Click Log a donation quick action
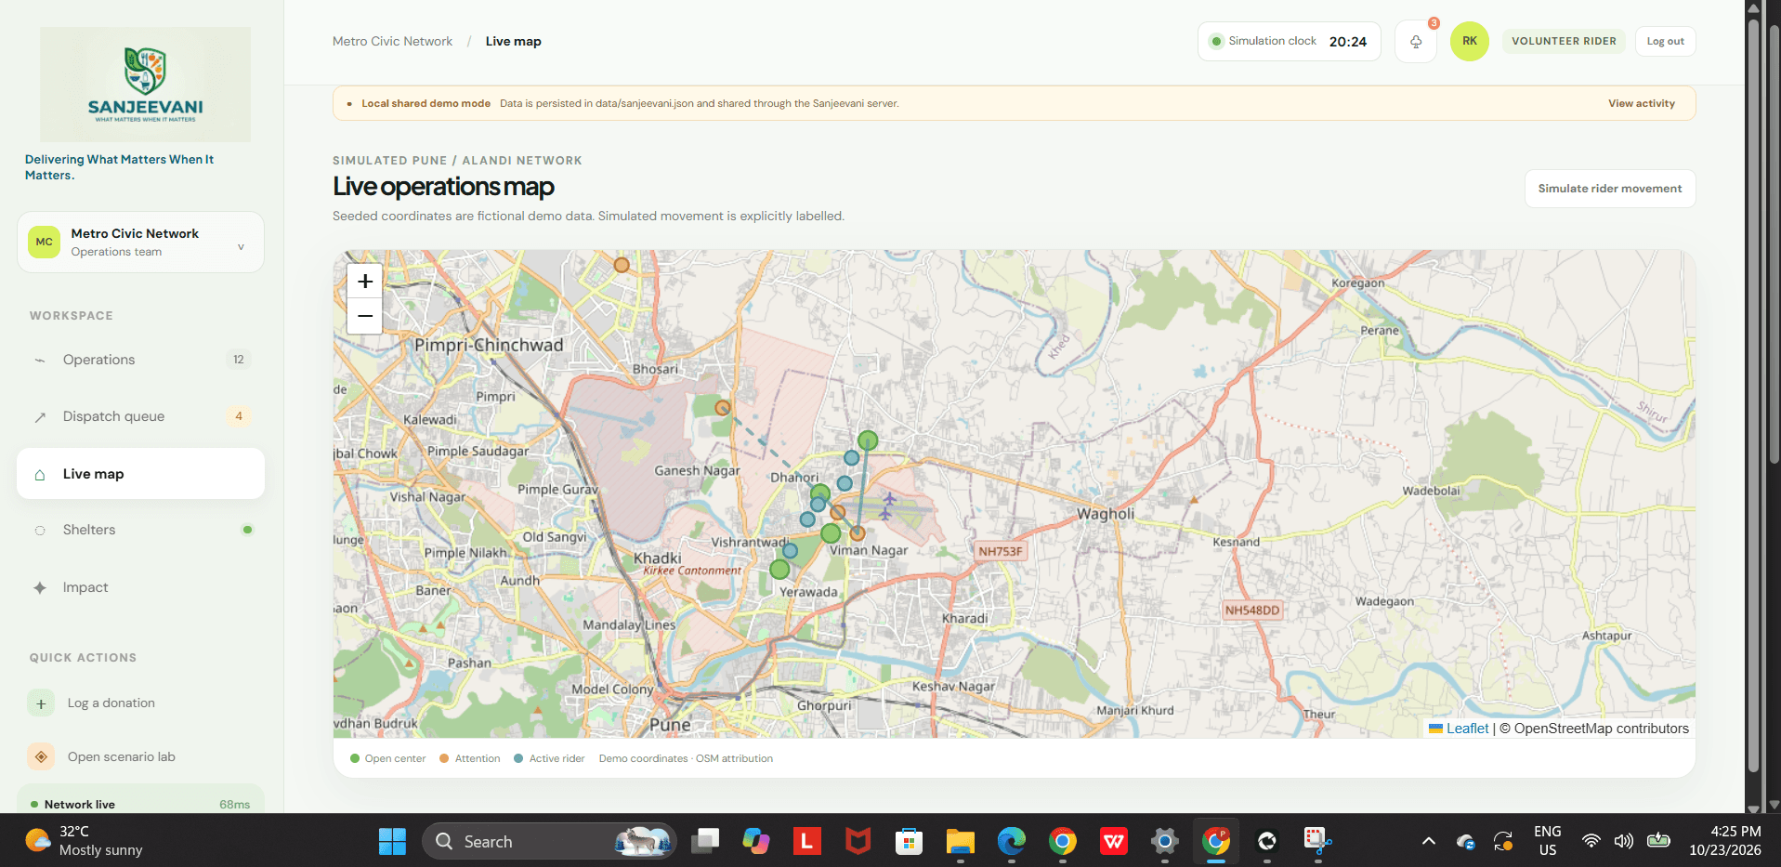 (111, 703)
